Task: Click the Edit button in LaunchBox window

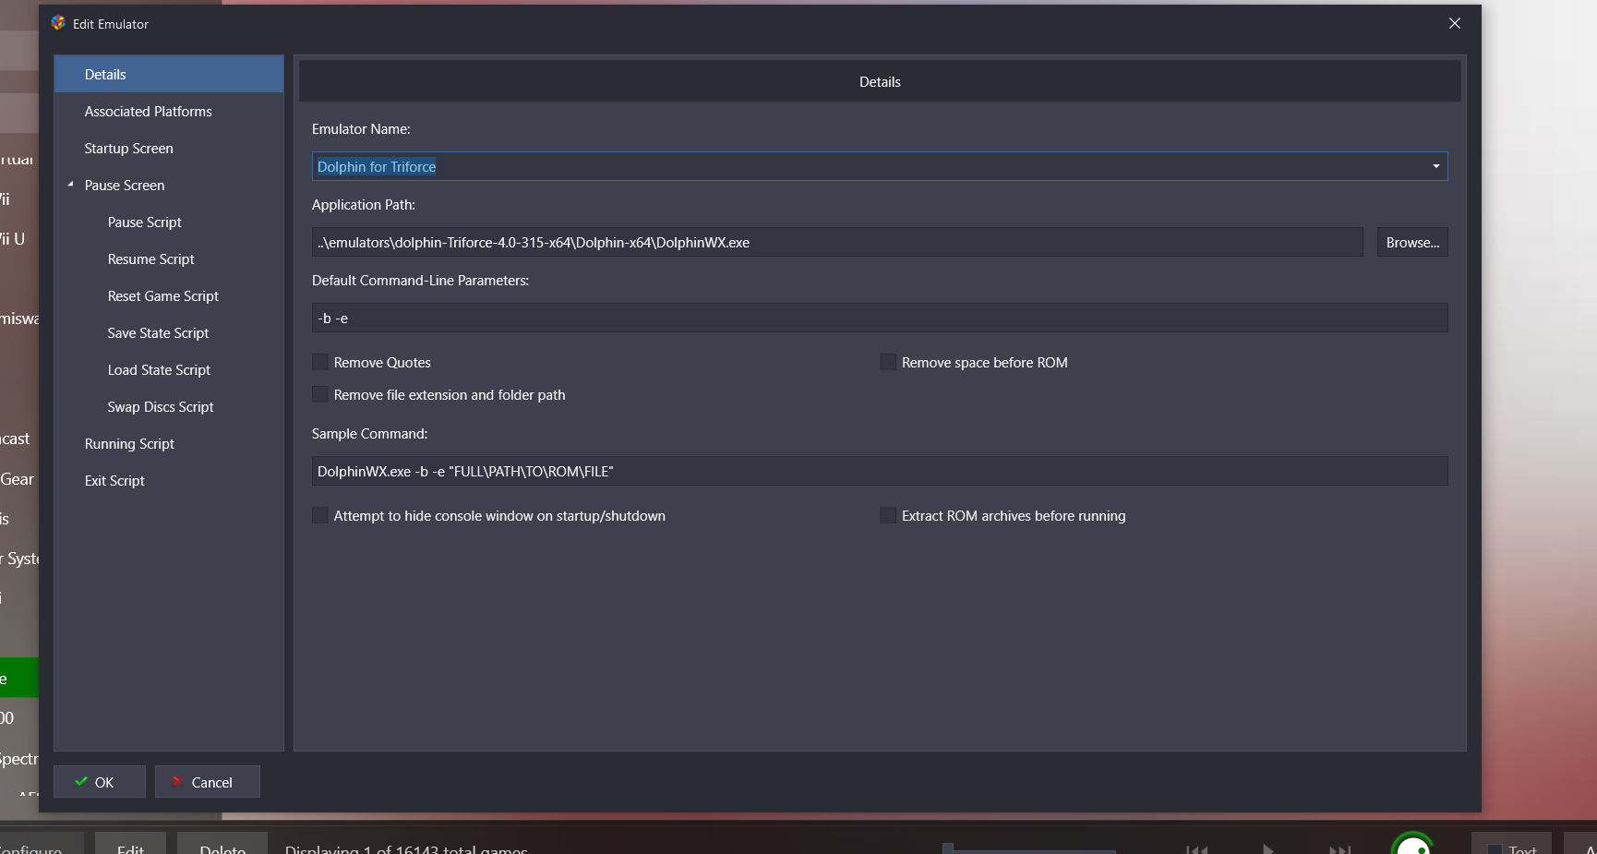Action: tap(130, 845)
